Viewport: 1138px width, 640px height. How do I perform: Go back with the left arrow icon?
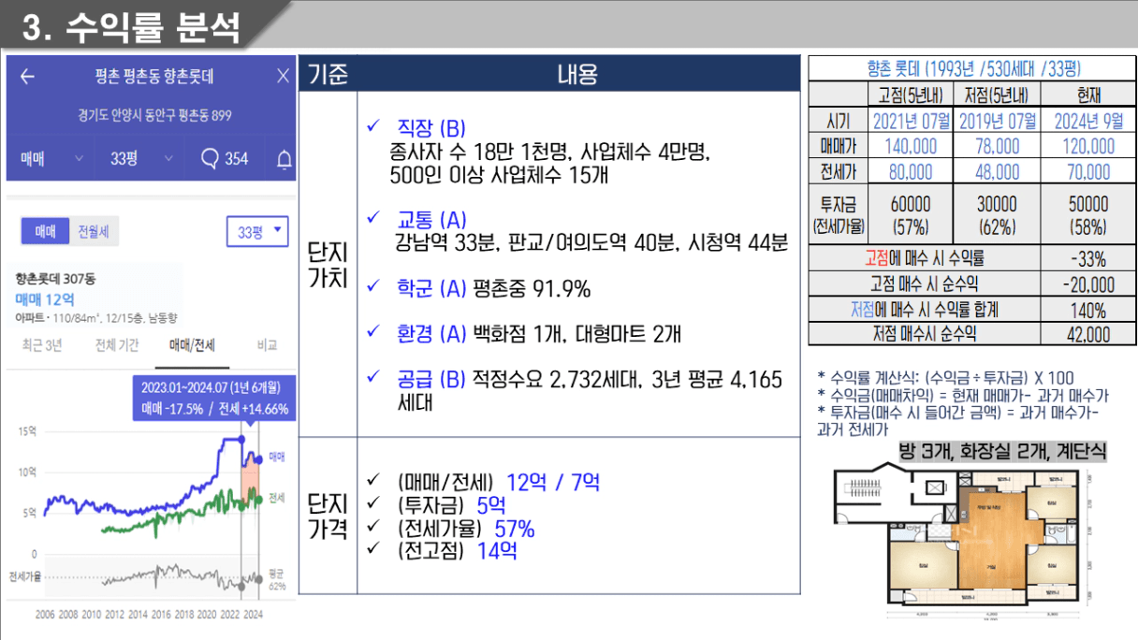[x=27, y=77]
